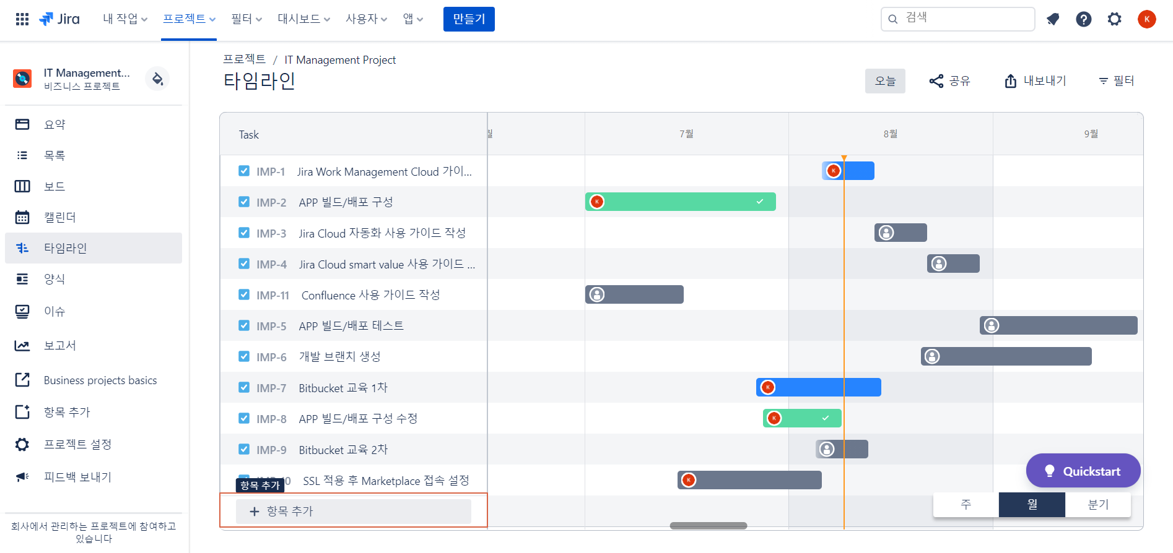Open 목록 list view in sidebar
Image resolution: width=1173 pixels, height=553 pixels.
94,155
